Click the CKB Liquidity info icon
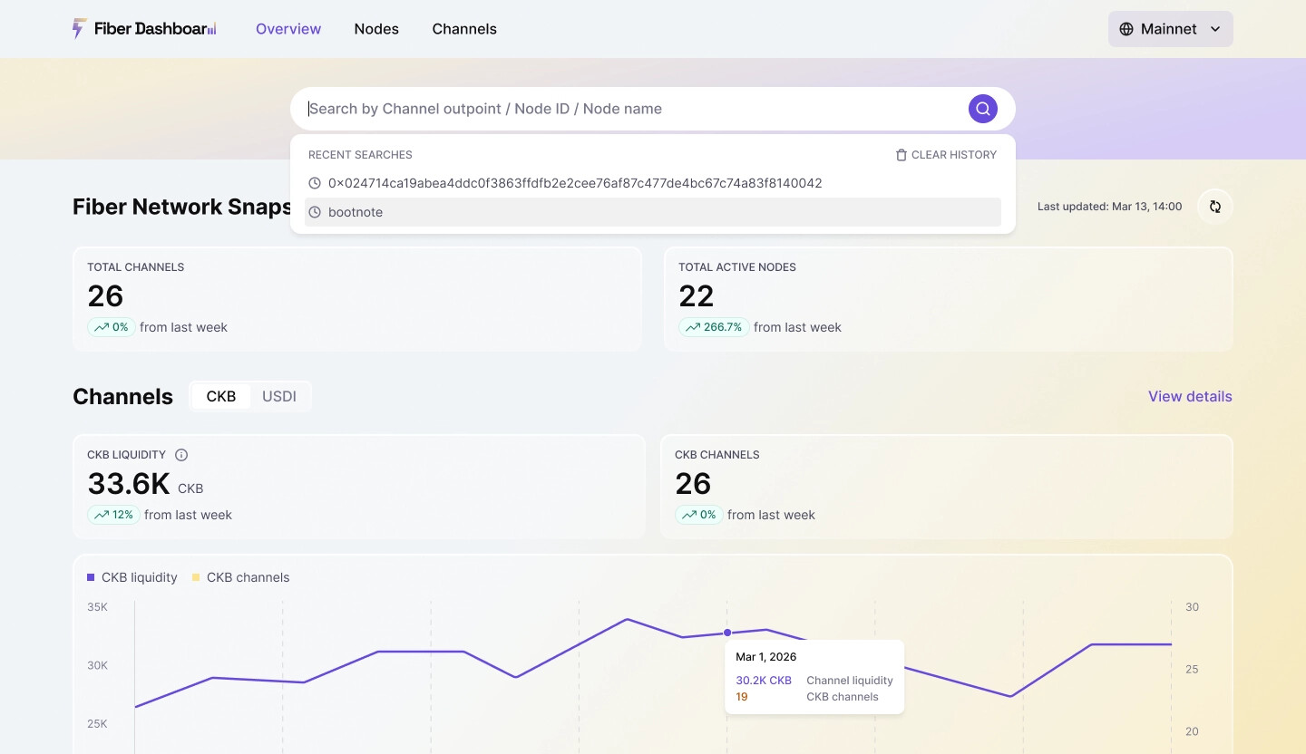This screenshot has width=1306, height=754. tap(181, 455)
